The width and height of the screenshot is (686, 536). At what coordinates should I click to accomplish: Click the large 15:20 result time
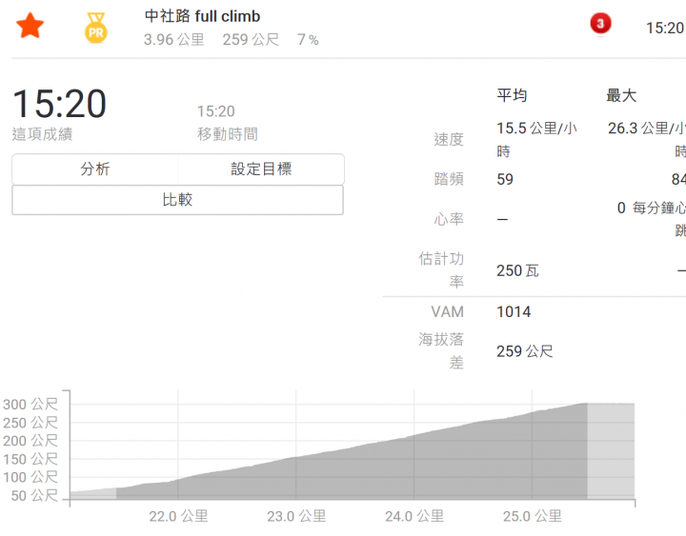[x=59, y=104]
